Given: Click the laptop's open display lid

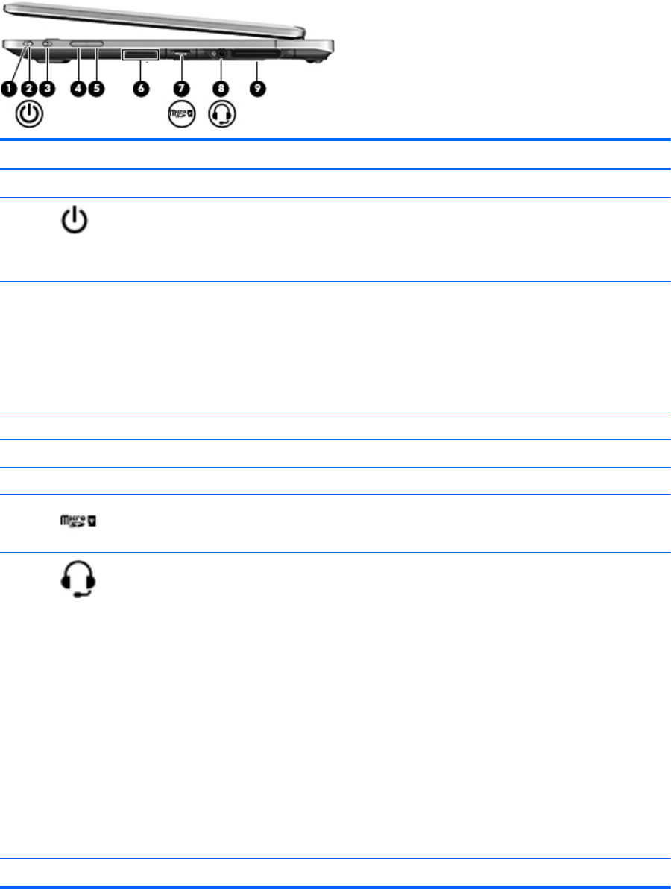Looking at the screenshot, I should (153, 20).
